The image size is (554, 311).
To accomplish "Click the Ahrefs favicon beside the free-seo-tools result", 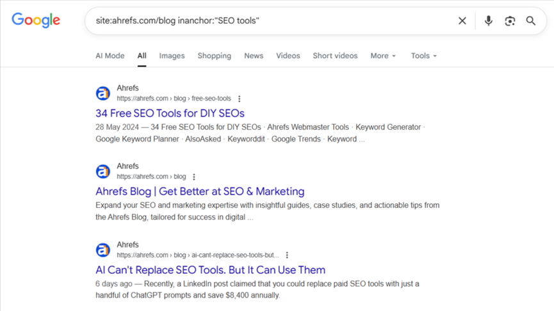I will click(x=103, y=93).
